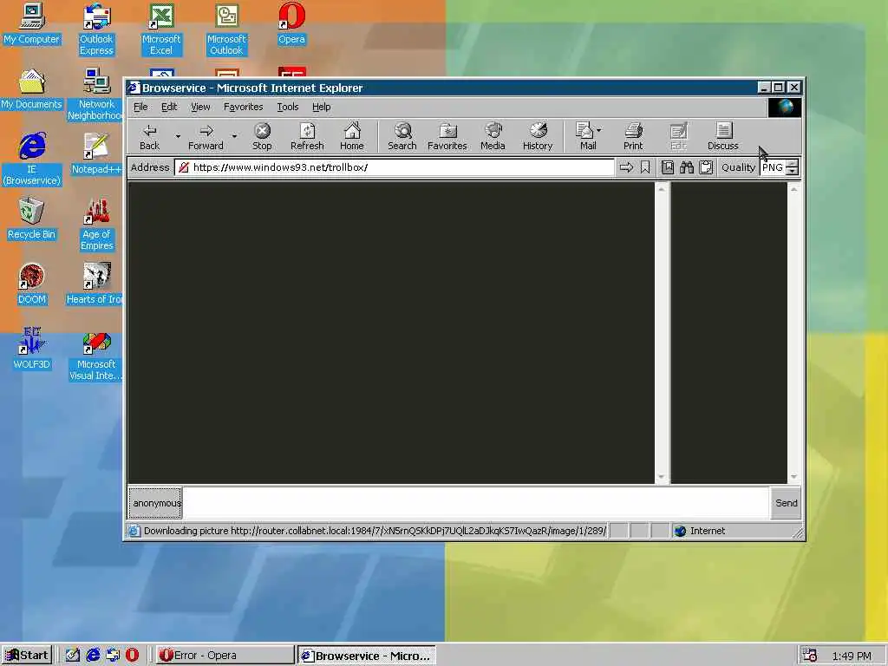Open the Opera desktop shortcut
This screenshot has height=666, width=888.
point(291,23)
